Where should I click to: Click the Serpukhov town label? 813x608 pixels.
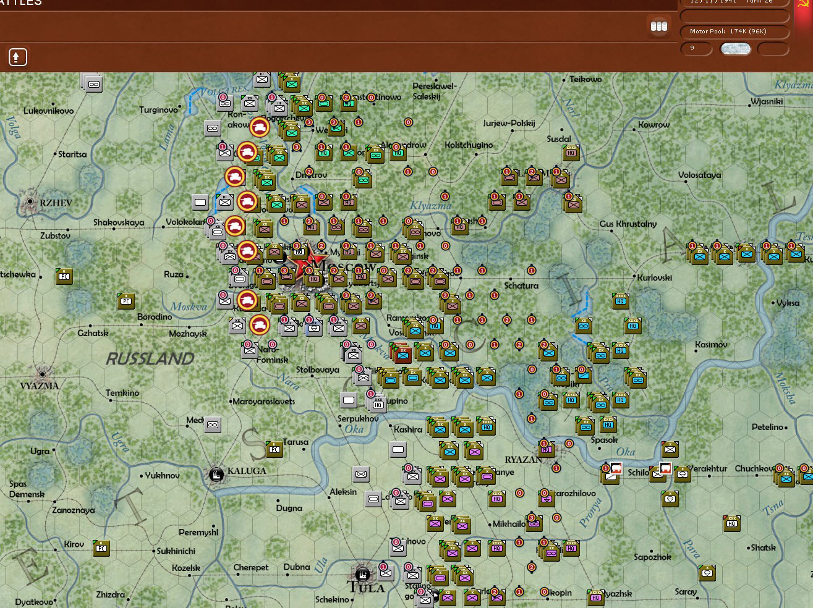click(358, 419)
